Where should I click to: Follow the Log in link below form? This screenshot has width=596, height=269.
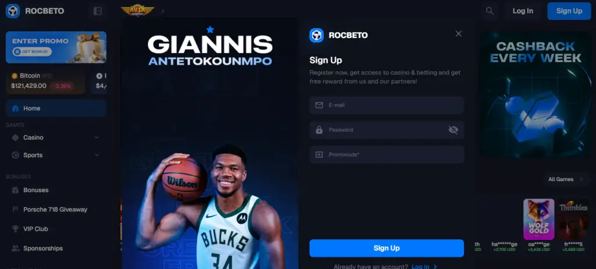420,266
